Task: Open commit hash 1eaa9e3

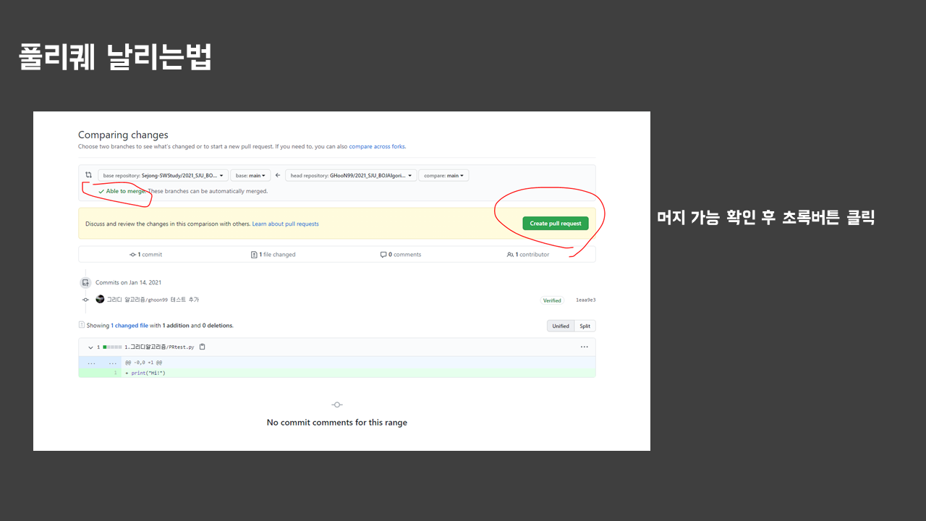Action: click(x=585, y=300)
